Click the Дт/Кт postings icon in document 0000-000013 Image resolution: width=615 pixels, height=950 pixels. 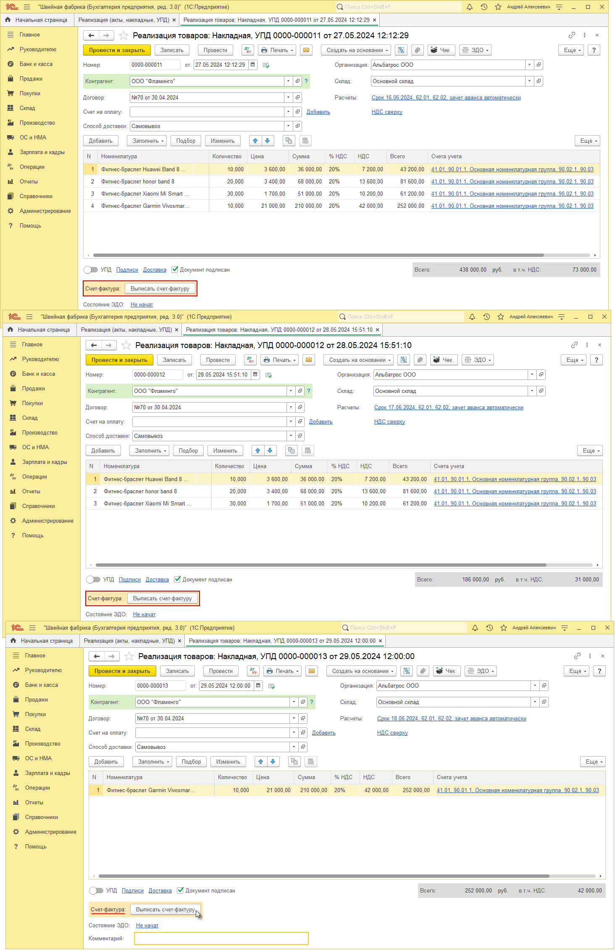253,671
